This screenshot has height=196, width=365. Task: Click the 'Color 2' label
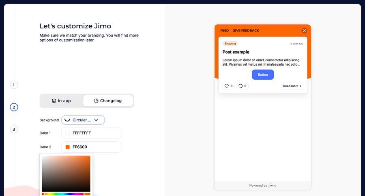click(x=45, y=147)
